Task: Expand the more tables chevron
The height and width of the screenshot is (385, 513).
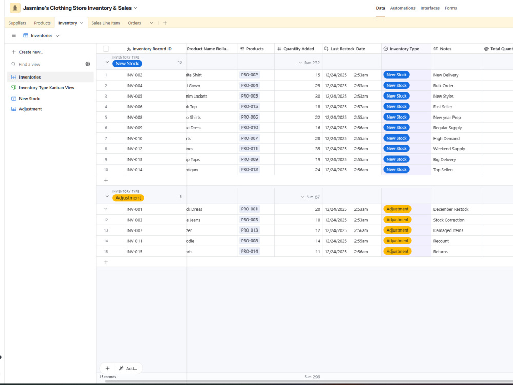Action: point(151,23)
